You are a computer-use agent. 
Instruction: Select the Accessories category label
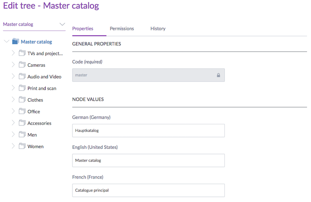pyautogui.click(x=39, y=123)
